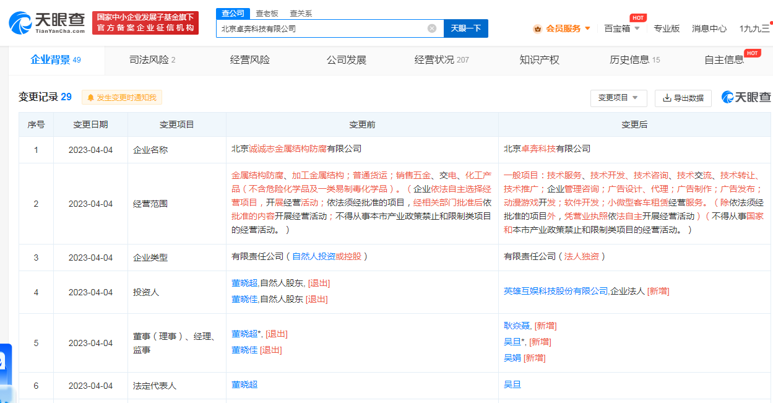Open 英雄互娱科技股份有限公司 company link
The image size is (773, 403).
pos(556,291)
